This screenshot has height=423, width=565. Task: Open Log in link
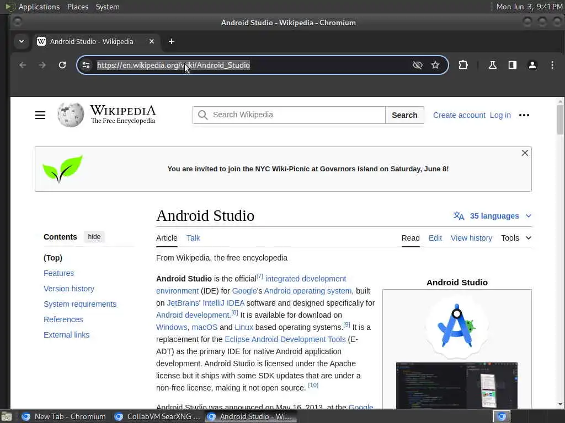coord(500,115)
